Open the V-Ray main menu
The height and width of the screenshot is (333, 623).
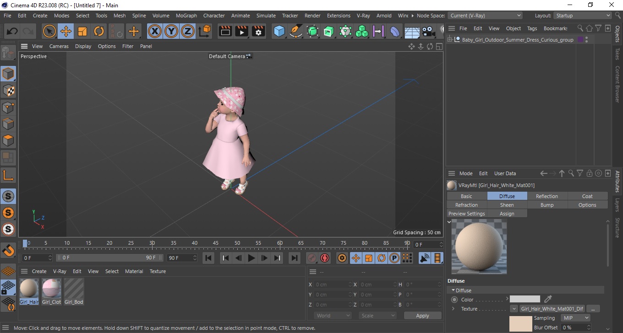click(x=363, y=16)
